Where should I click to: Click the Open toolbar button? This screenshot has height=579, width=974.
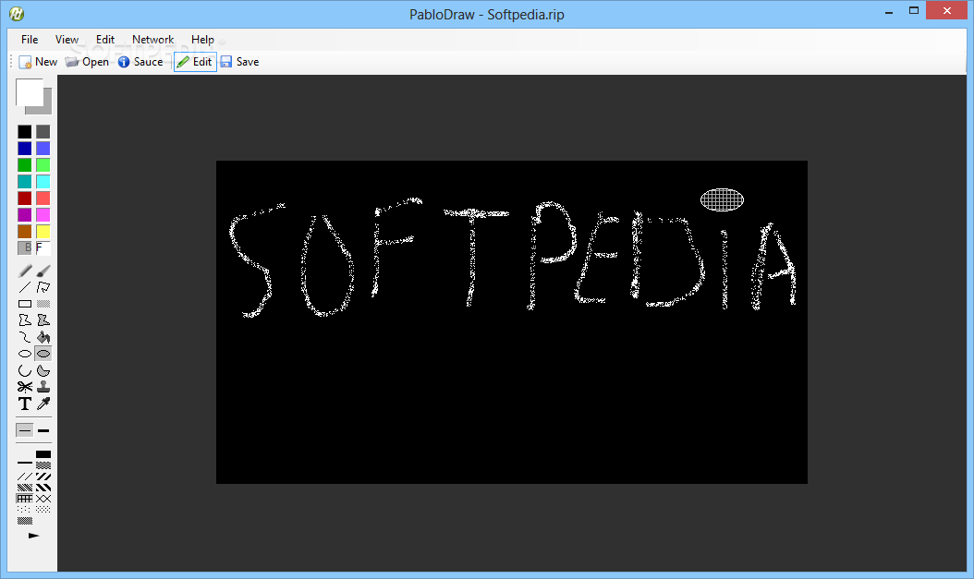click(x=87, y=62)
